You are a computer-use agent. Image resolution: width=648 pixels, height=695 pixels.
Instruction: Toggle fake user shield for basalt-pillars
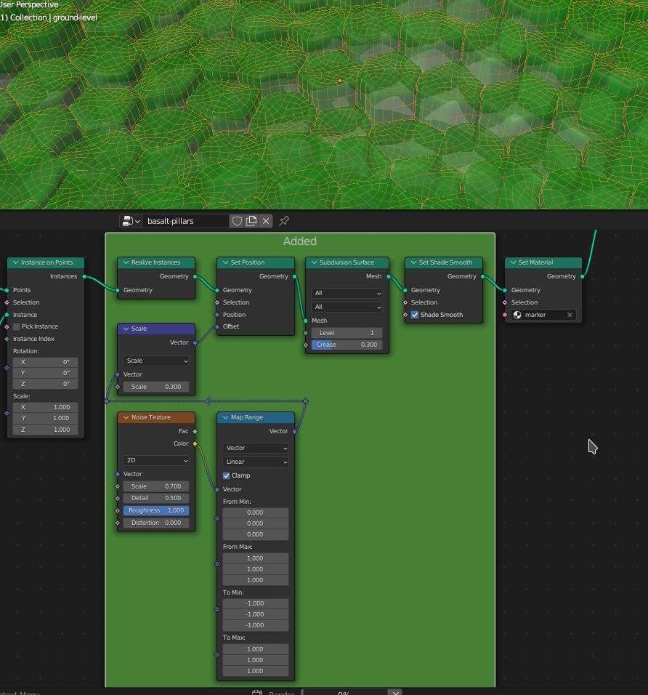(237, 221)
